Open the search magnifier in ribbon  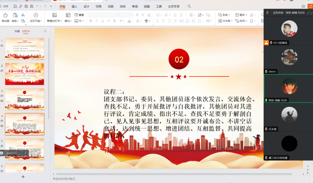pos(189,6)
